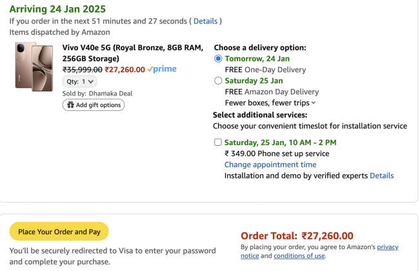Click the Prime logo badge
This screenshot has height=271, width=420.
161,69
